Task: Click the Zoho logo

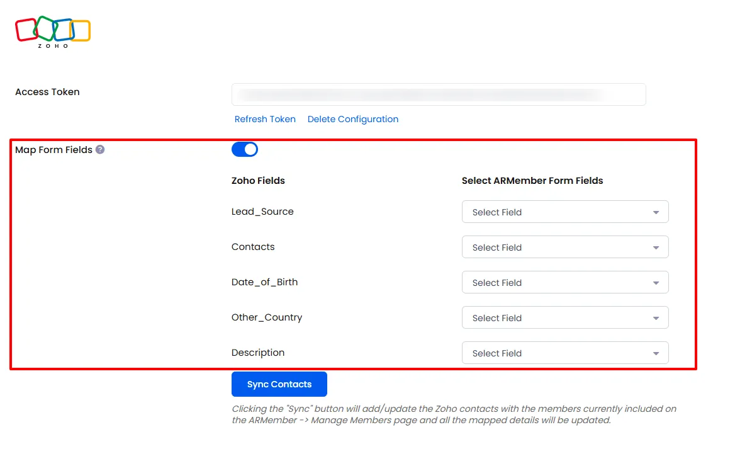Action: coord(53,31)
